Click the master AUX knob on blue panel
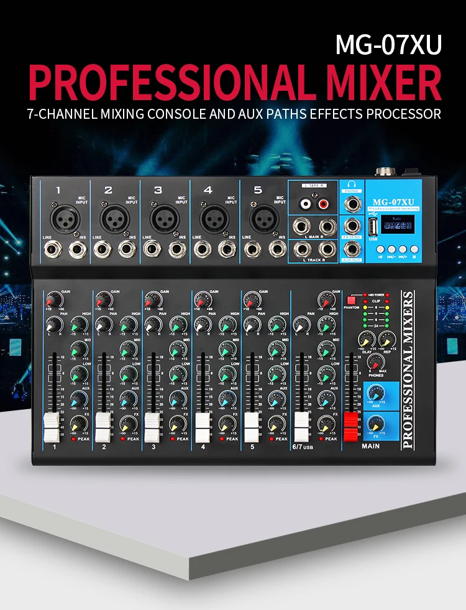 point(376,392)
